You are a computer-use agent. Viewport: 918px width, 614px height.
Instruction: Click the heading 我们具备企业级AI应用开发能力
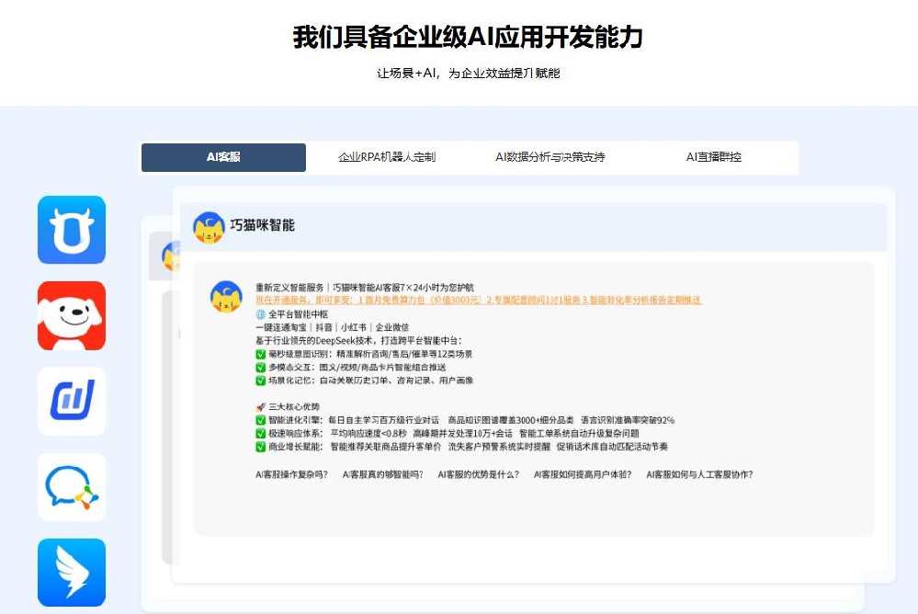pos(468,37)
